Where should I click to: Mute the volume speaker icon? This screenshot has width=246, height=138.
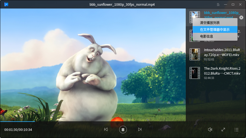(210, 130)
